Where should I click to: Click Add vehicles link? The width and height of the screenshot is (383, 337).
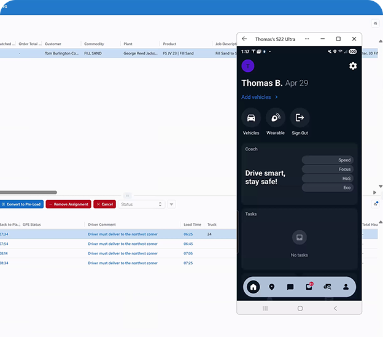[260, 97]
